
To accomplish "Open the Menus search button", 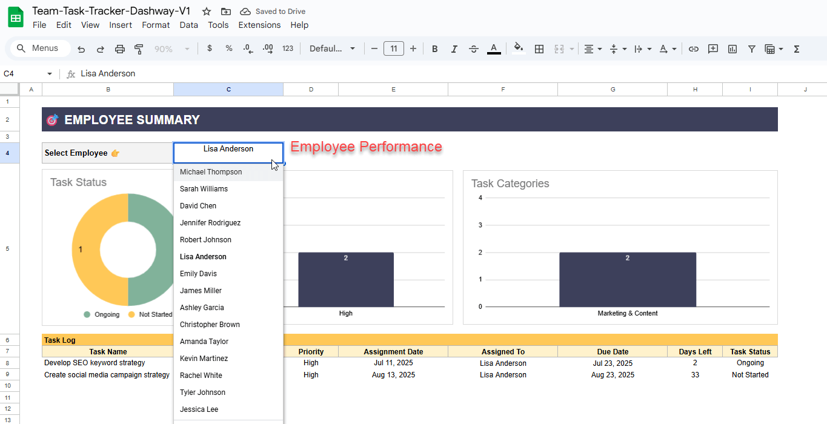I will (x=39, y=48).
